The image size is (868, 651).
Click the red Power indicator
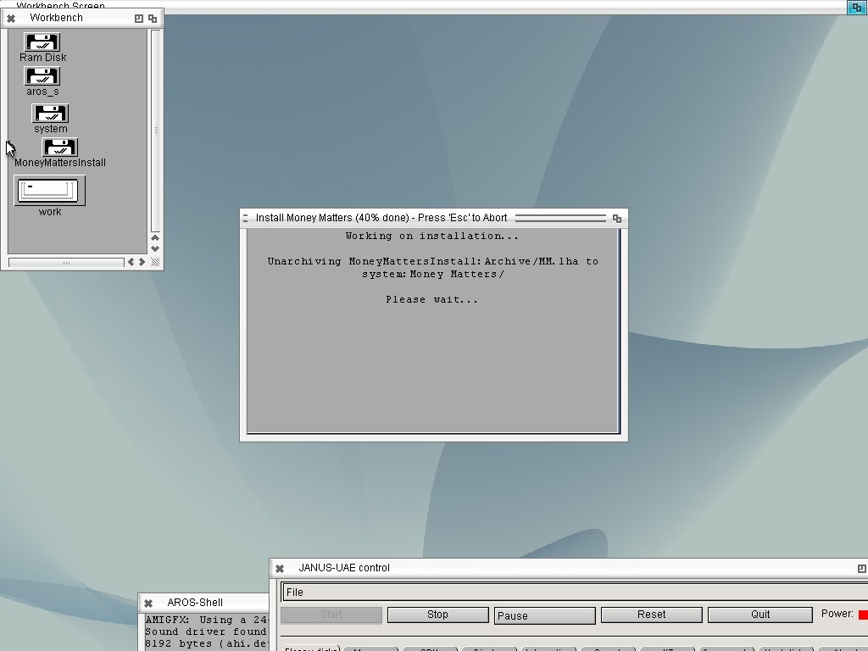pos(863,615)
